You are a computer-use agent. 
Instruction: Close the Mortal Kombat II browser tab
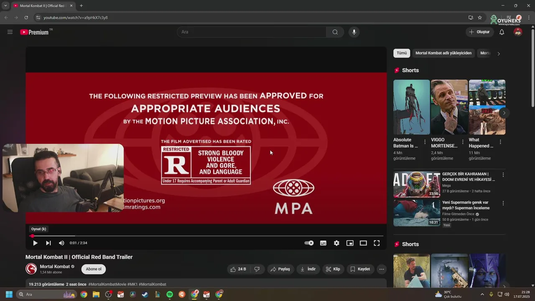[x=71, y=6]
